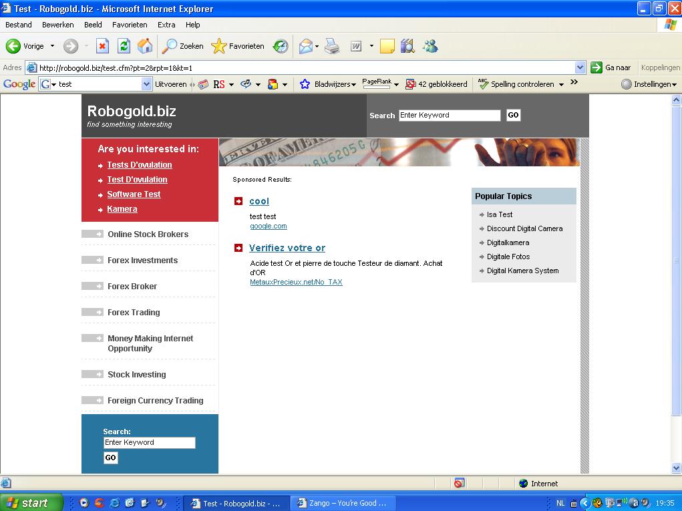Click the Mail envelope icon
Image resolution: width=682 pixels, height=511 pixels.
point(306,45)
